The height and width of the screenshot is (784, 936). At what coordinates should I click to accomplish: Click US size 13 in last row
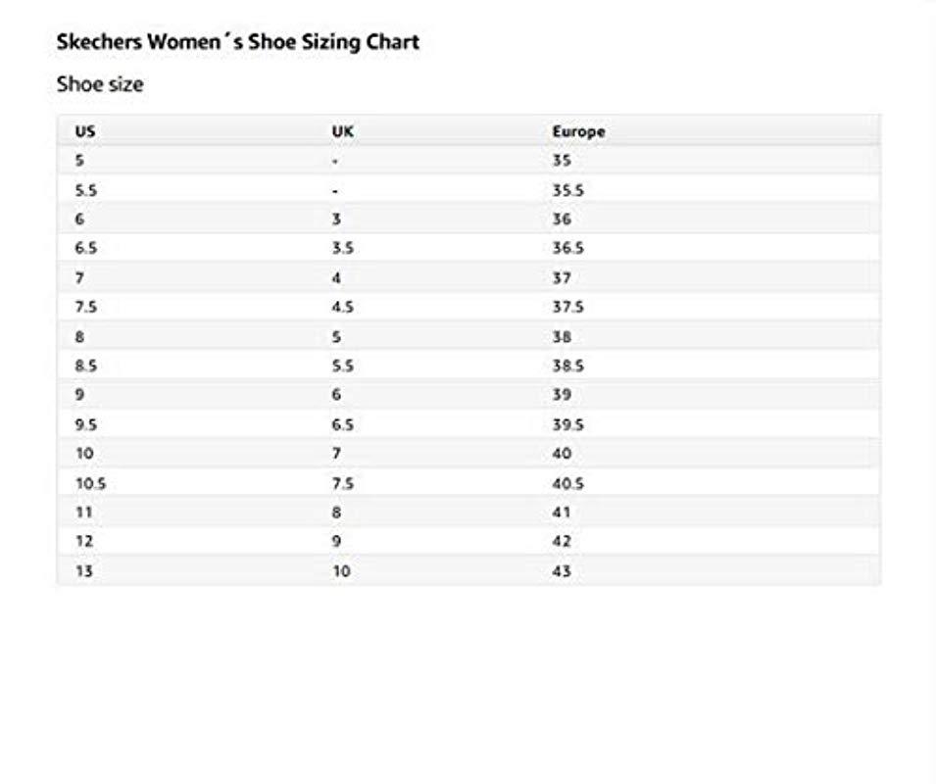[x=83, y=570]
